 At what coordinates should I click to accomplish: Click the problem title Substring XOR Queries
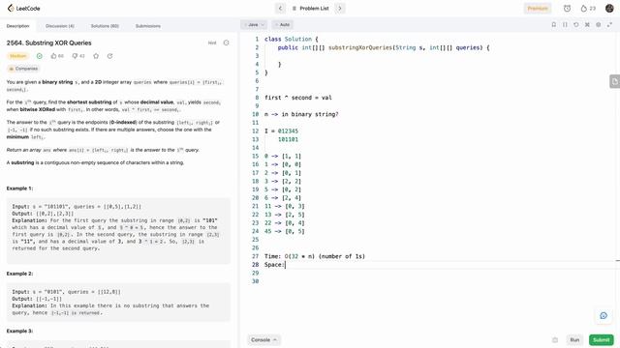pyautogui.click(x=49, y=43)
